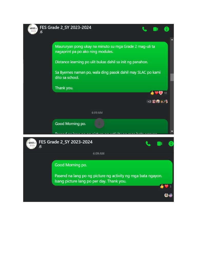
Task: Expand +2 seen-by avatars list
Action: click(149, 101)
